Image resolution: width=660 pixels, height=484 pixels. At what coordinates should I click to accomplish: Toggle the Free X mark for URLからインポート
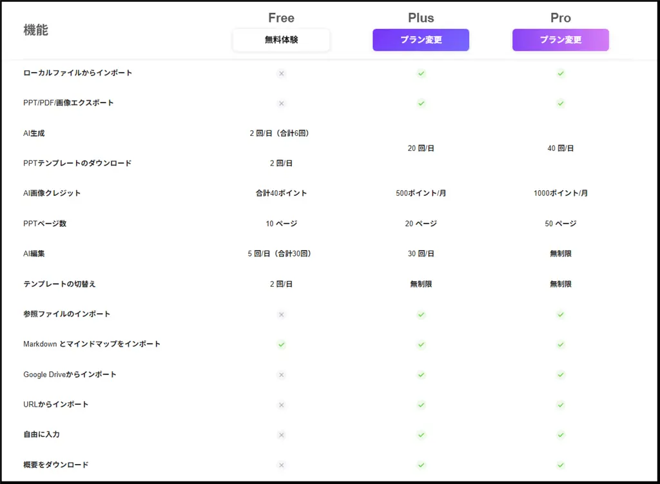coord(281,405)
